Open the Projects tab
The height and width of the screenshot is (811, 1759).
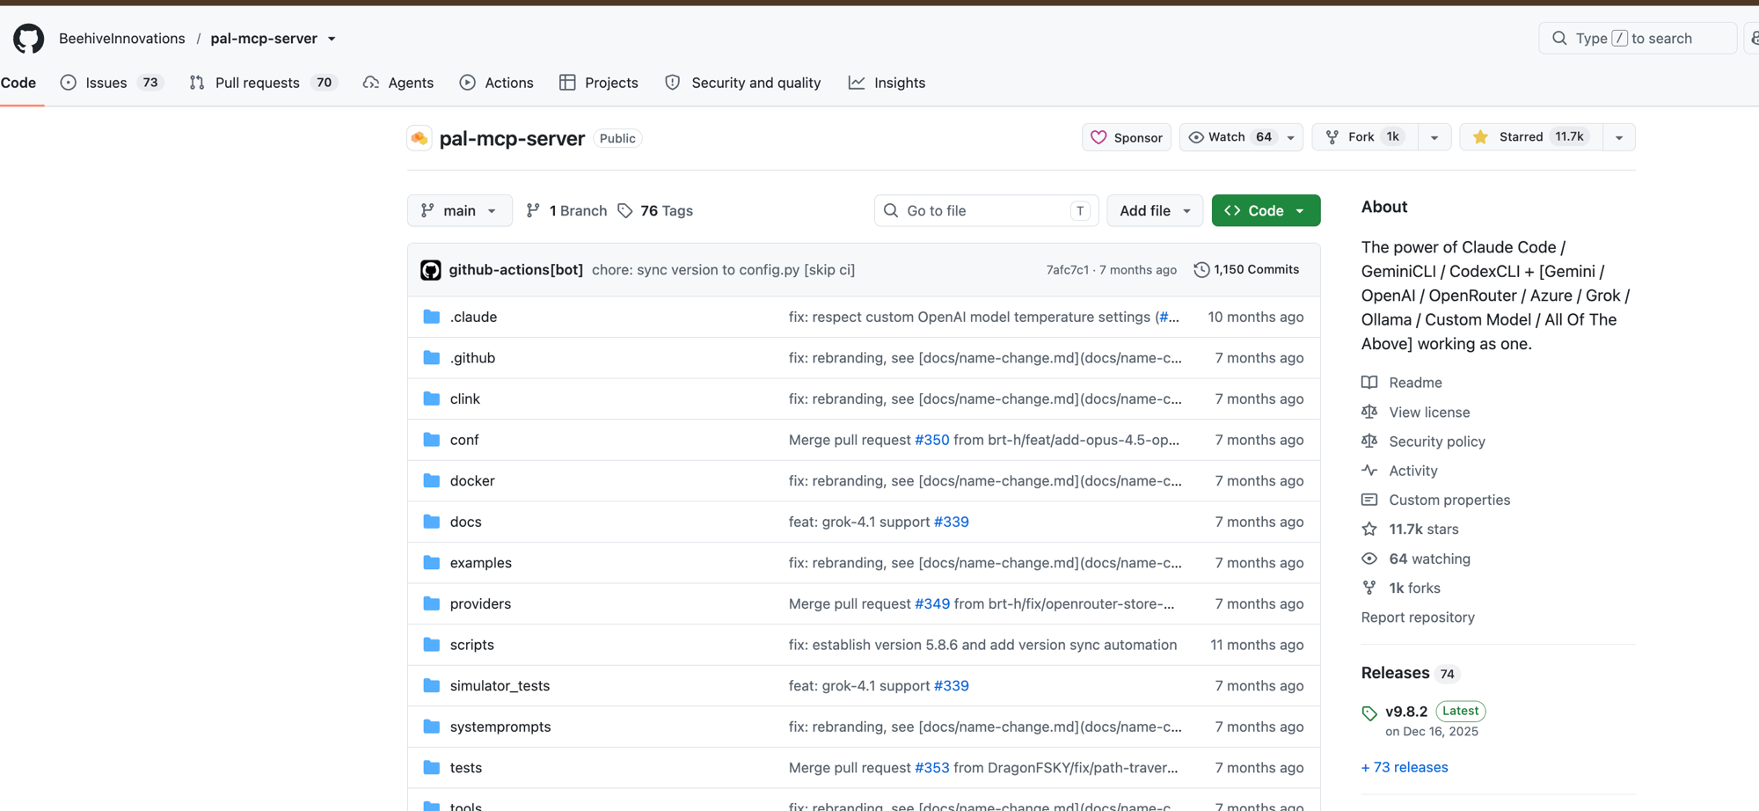pyautogui.click(x=599, y=83)
